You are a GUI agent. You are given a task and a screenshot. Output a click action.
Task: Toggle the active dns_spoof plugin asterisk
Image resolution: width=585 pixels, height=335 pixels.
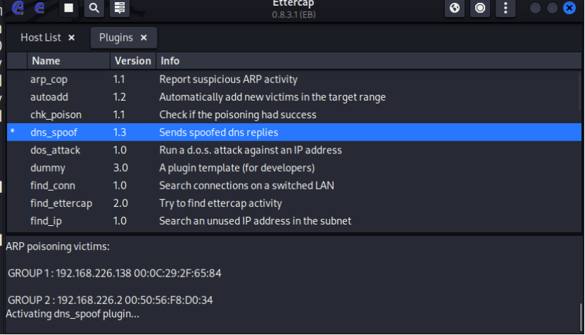tap(12, 132)
